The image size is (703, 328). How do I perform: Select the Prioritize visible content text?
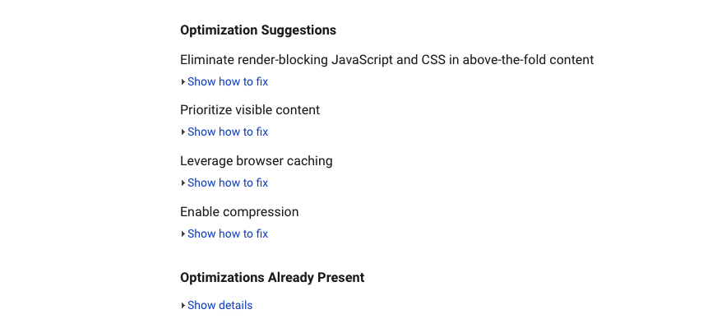coord(250,110)
